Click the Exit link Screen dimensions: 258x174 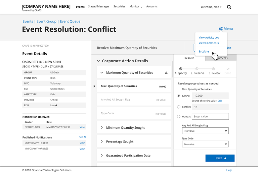click(229, 48)
